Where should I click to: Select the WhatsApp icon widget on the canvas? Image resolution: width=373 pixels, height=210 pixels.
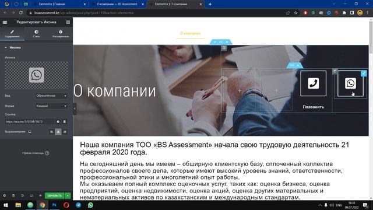coord(350,83)
